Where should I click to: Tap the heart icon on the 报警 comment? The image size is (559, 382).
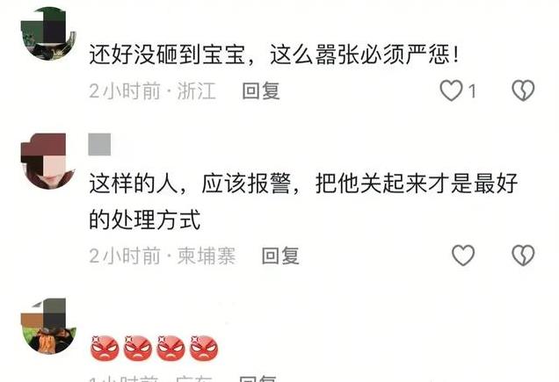coord(463,256)
